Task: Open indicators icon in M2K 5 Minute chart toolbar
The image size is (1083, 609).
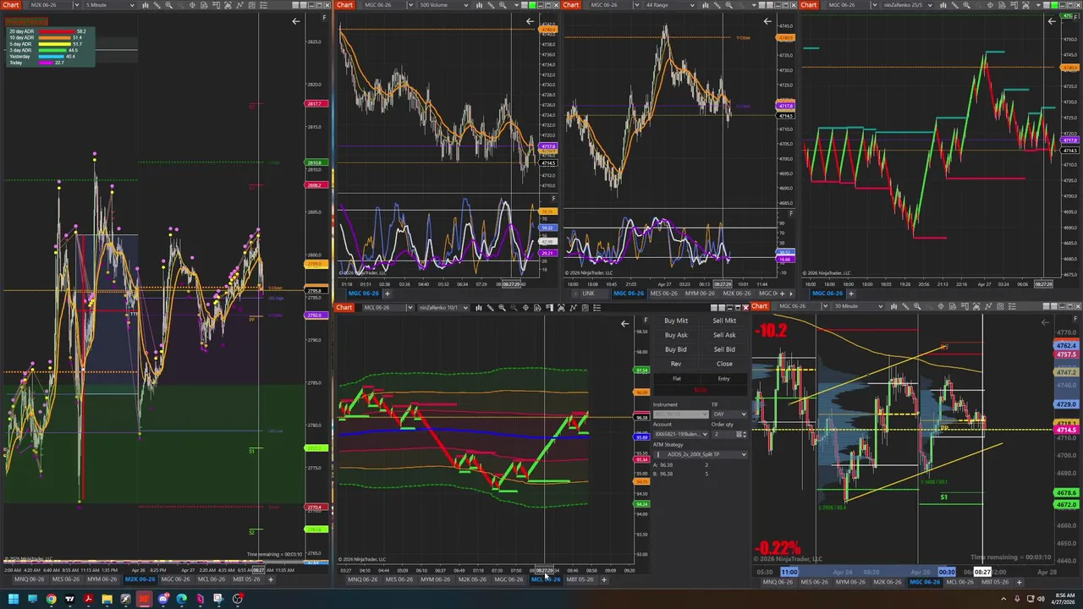Action: [239, 5]
